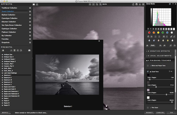This screenshot has width=177, height=115.
Task: Select the Cyanotype Collection effect
Action: click(x=10, y=18)
